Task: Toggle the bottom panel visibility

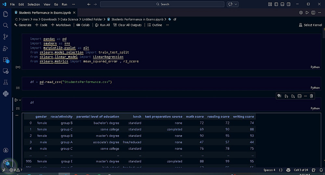Action: point(282,4)
